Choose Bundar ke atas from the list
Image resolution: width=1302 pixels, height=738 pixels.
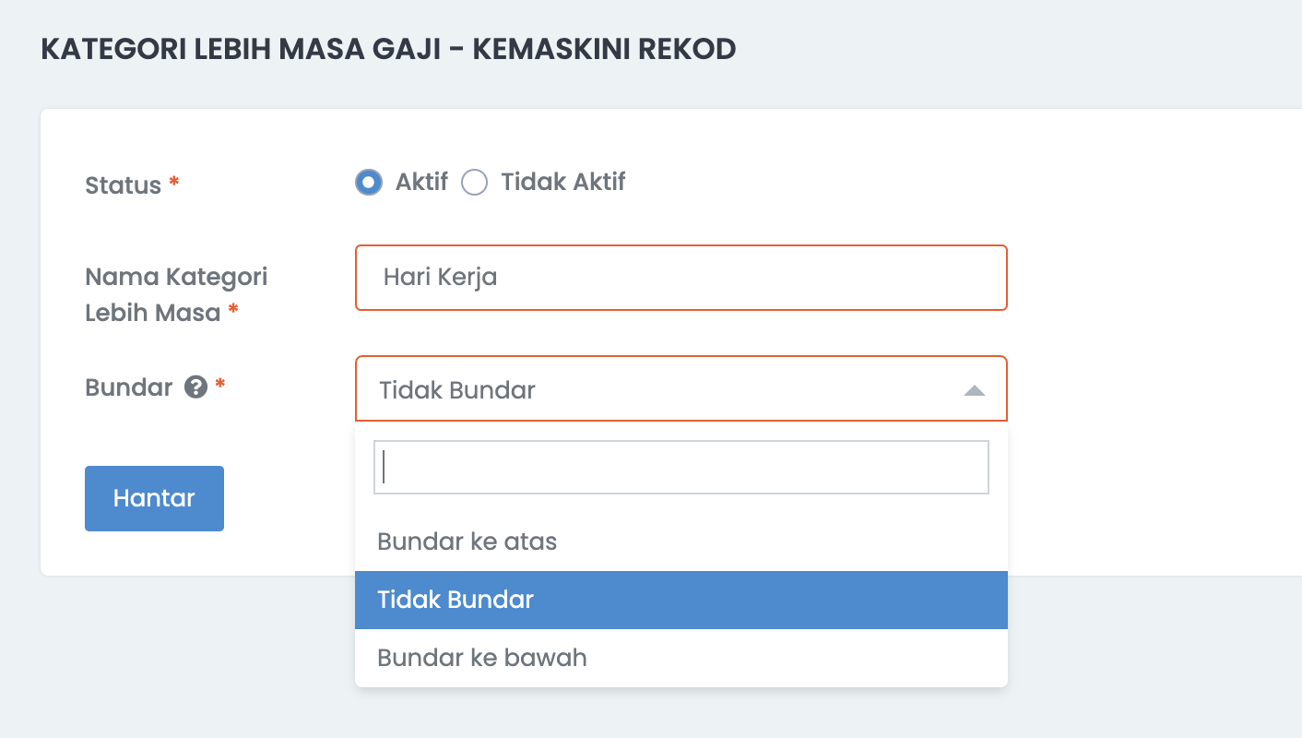(x=681, y=542)
